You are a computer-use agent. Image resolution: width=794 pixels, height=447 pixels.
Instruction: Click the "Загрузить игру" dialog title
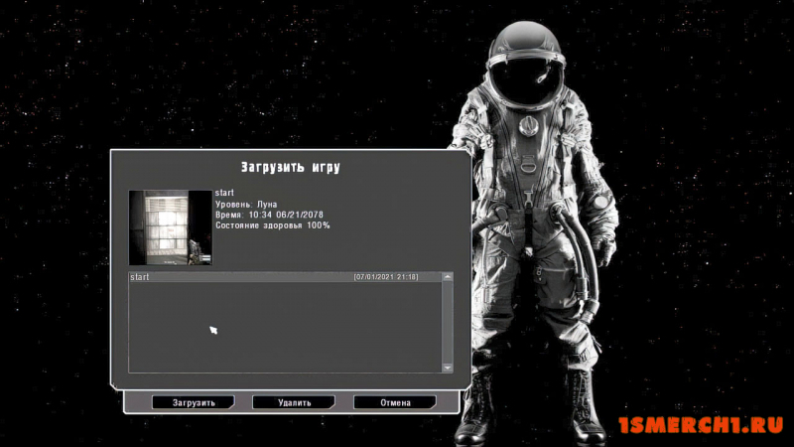pyautogui.click(x=290, y=167)
